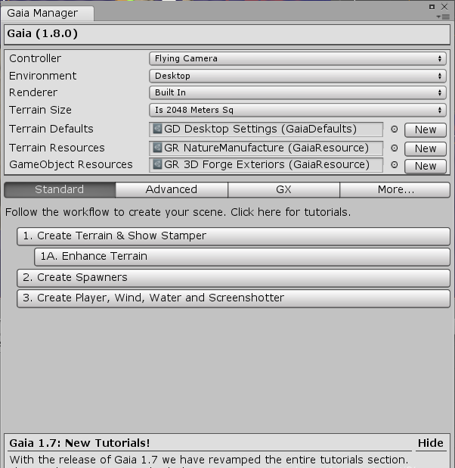Create New GameObject Resources asset
The width and height of the screenshot is (455, 468).
tap(426, 166)
